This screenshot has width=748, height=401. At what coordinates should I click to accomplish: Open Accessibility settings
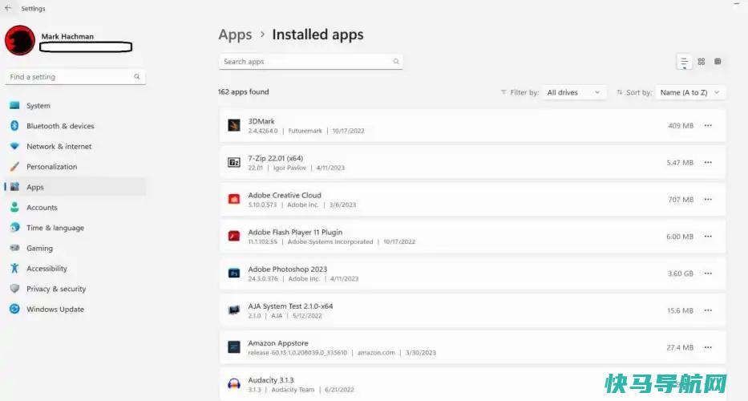coord(75,269)
